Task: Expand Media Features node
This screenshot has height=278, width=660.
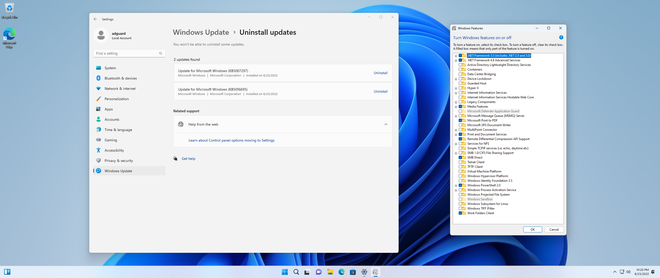Action: tap(456, 107)
